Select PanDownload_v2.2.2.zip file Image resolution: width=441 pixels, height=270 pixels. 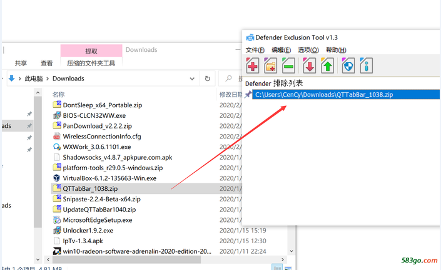coord(98,126)
